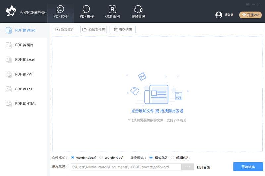Select the 编辑优先 conversion mode
The width and height of the screenshot is (265, 176).
(x=172, y=158)
